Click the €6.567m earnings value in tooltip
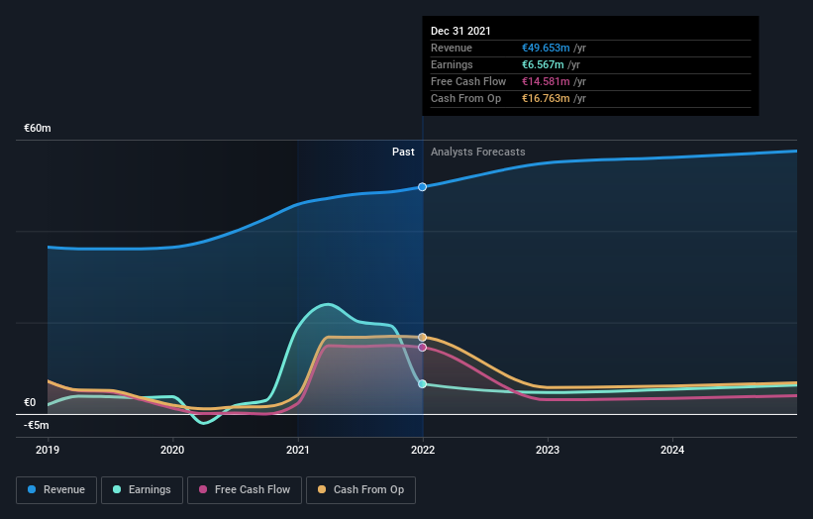Viewport: 813px width, 519px height. point(543,64)
